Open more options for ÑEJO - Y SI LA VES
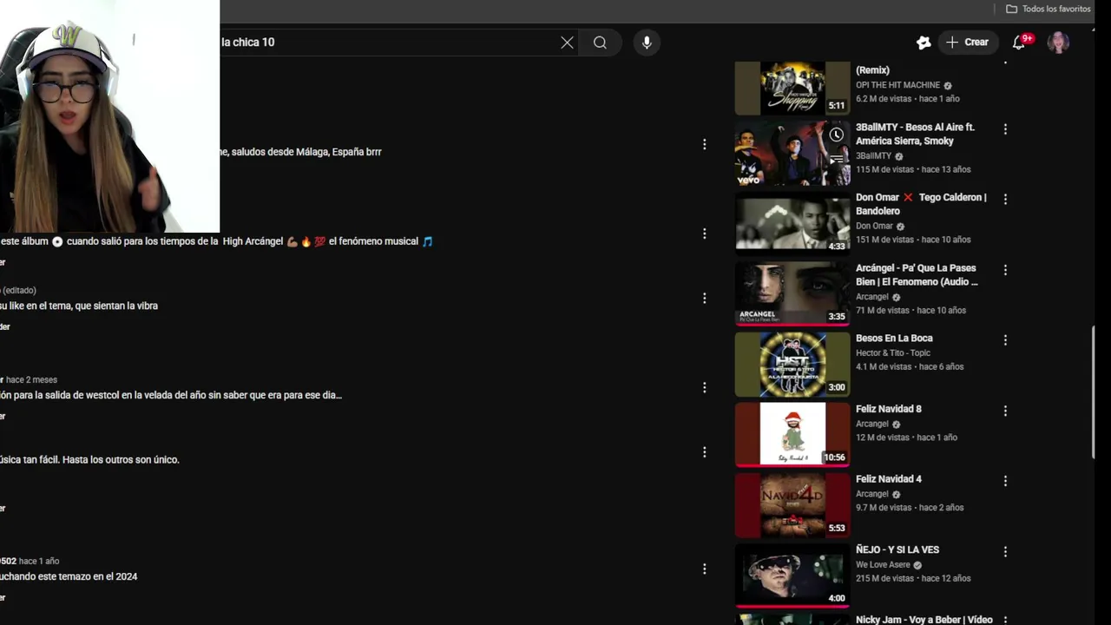The image size is (1111, 625). 1005,551
